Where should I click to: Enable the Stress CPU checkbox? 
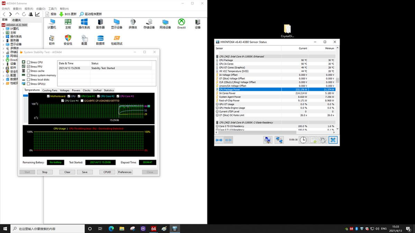point(29,62)
